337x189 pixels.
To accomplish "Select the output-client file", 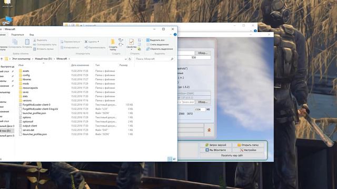I will pyautogui.click(x=29, y=126).
